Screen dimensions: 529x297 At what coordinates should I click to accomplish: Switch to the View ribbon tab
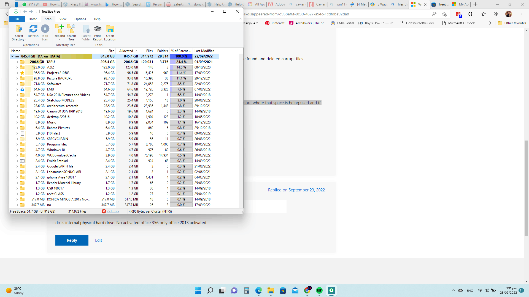(63, 19)
